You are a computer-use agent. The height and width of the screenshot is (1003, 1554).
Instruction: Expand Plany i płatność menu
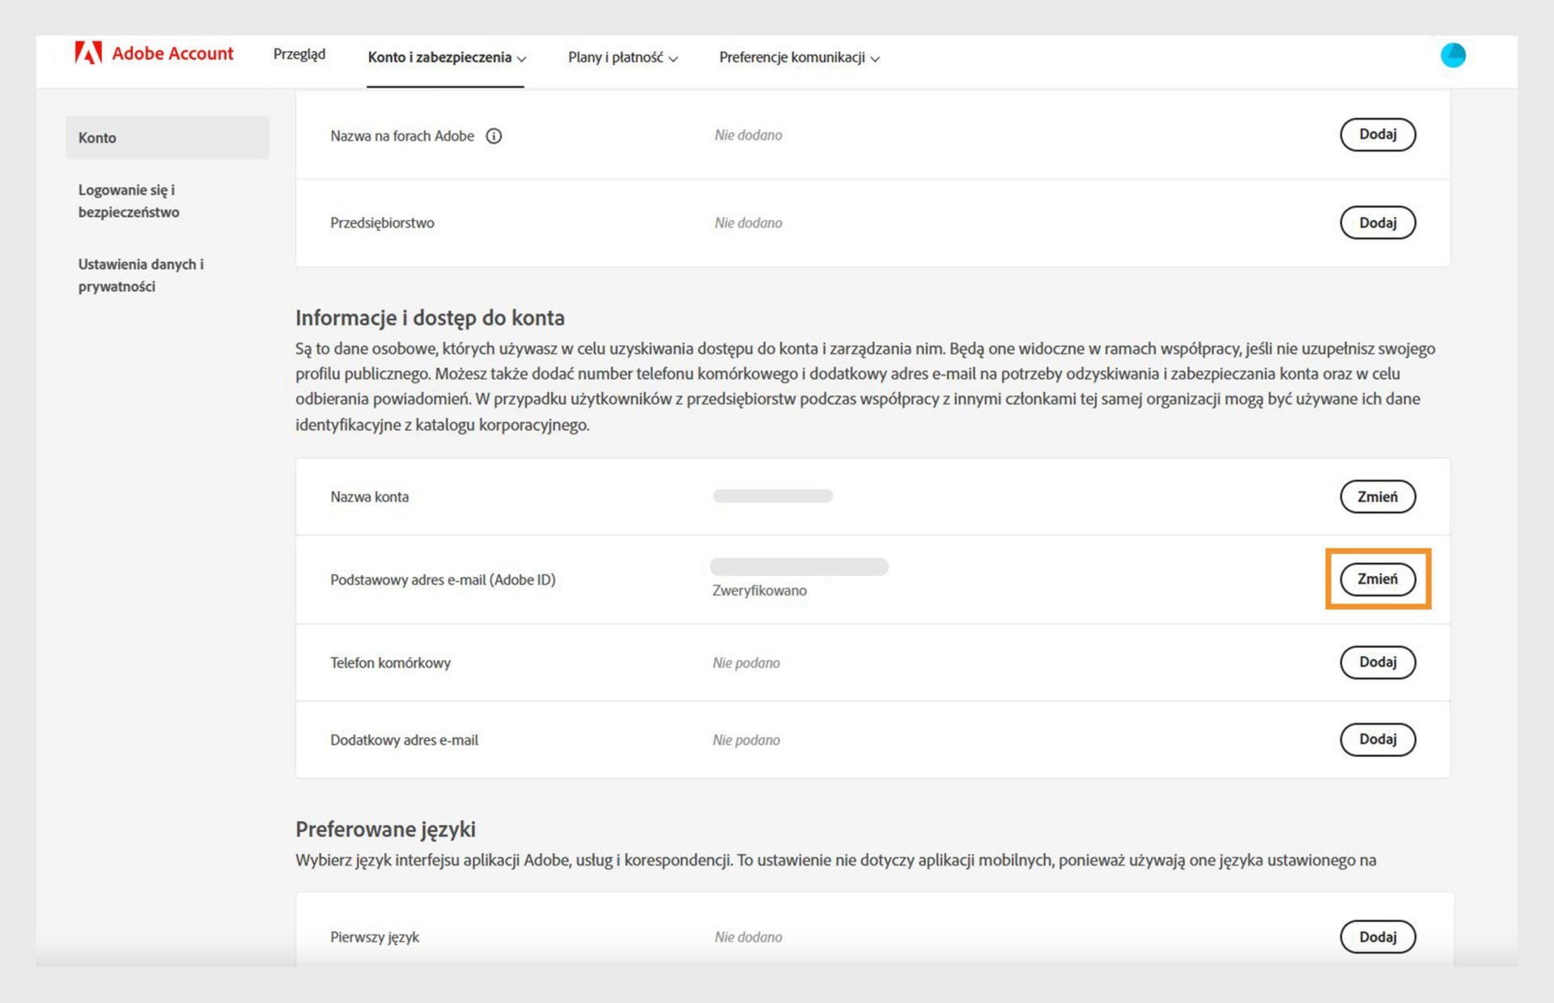pyautogui.click(x=622, y=57)
